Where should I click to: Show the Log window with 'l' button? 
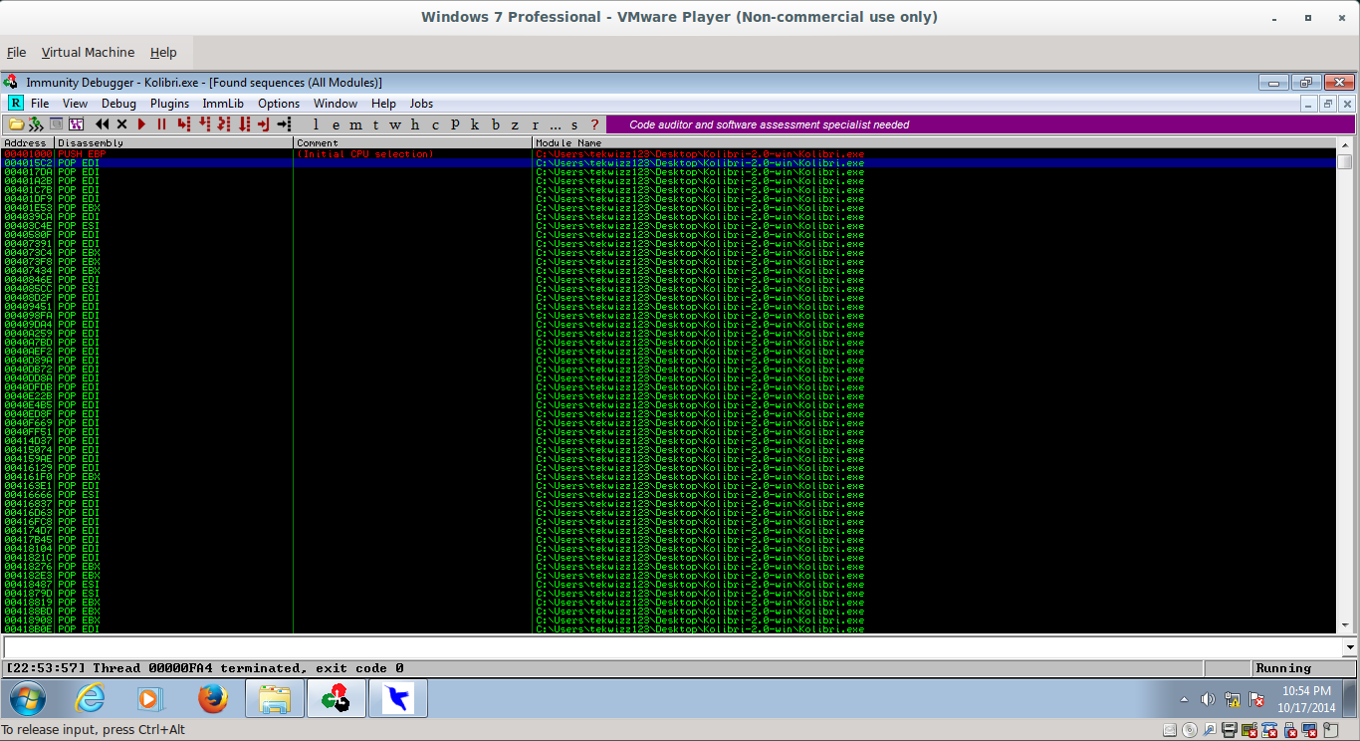316,124
